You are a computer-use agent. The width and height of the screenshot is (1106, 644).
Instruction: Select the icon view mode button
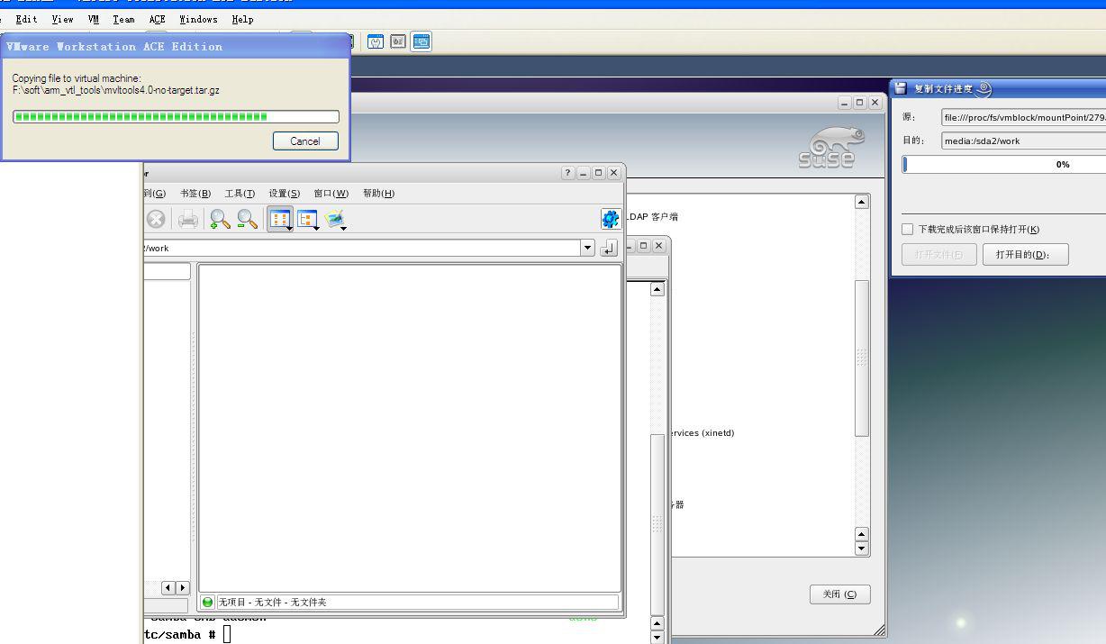coord(280,219)
